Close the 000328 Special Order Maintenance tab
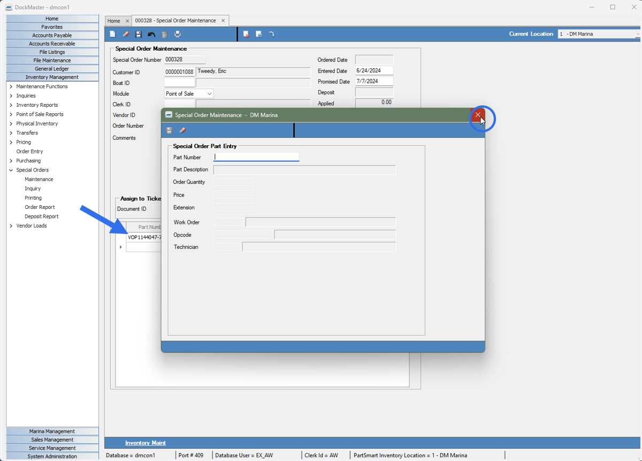 [223, 20]
